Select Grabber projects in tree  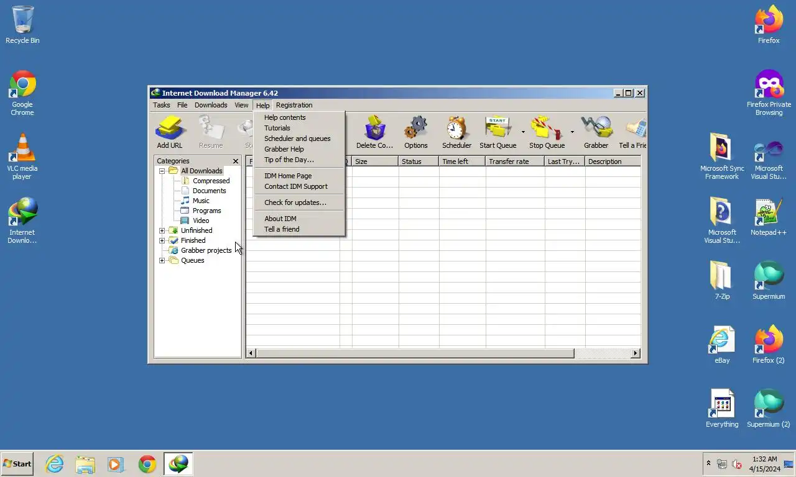click(200, 250)
